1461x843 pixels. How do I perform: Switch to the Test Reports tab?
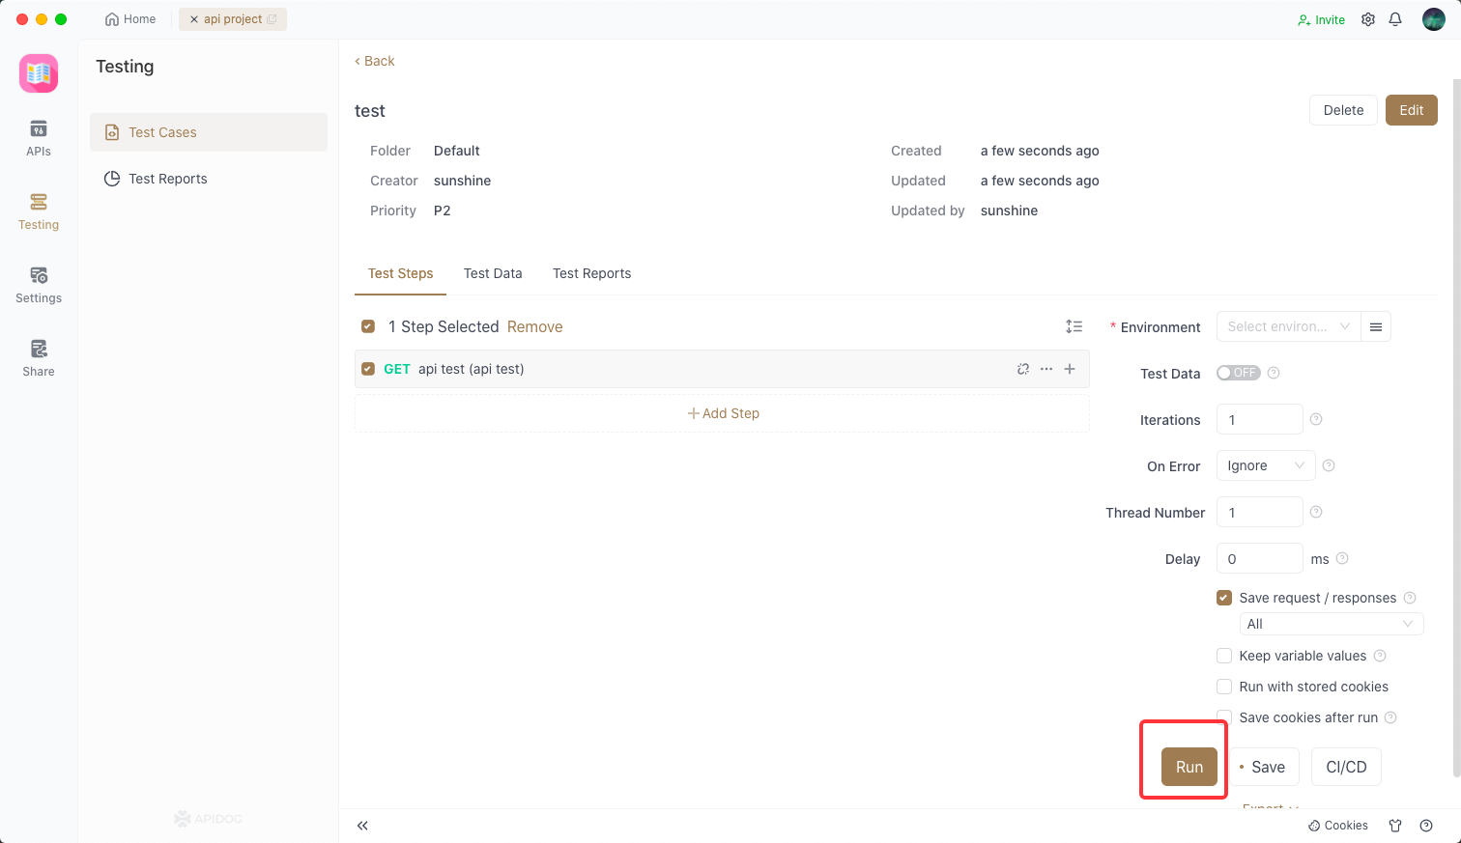pyautogui.click(x=591, y=273)
